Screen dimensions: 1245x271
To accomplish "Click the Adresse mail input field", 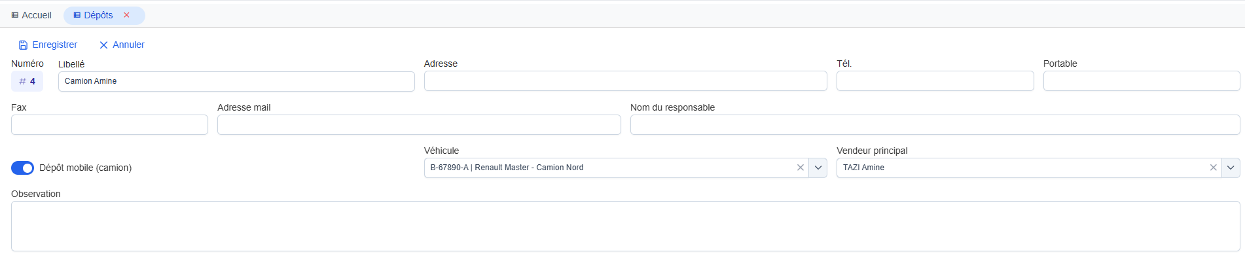I will tap(419, 125).
